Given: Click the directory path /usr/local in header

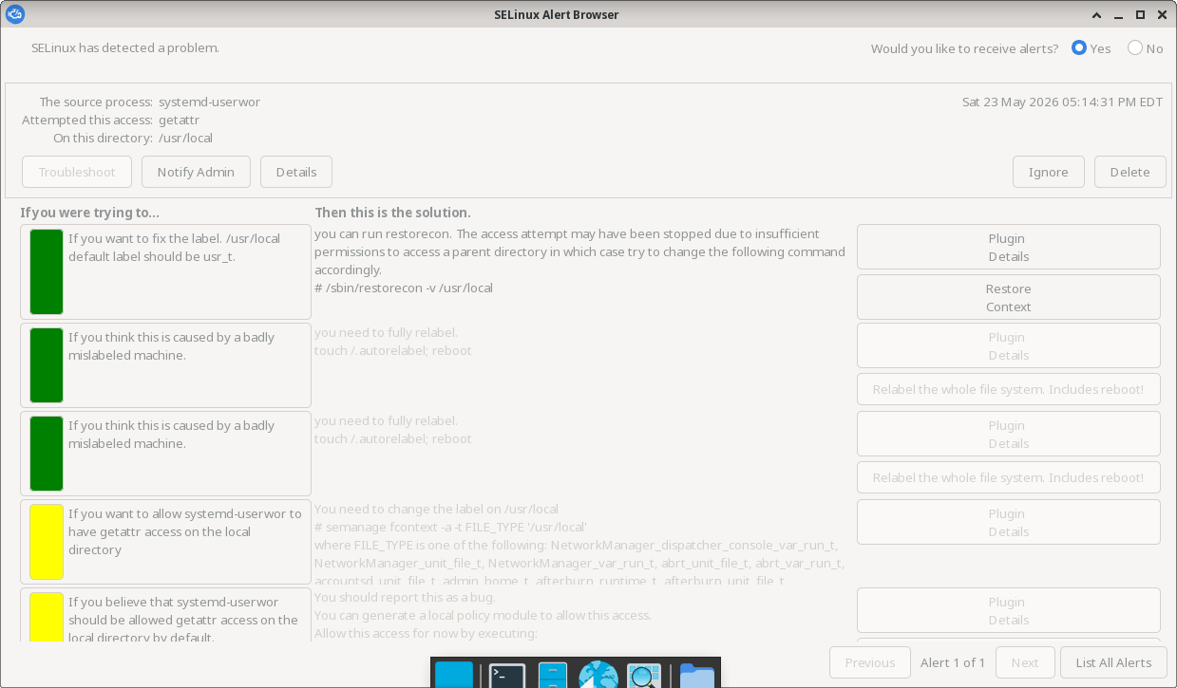Looking at the screenshot, I should point(185,138).
